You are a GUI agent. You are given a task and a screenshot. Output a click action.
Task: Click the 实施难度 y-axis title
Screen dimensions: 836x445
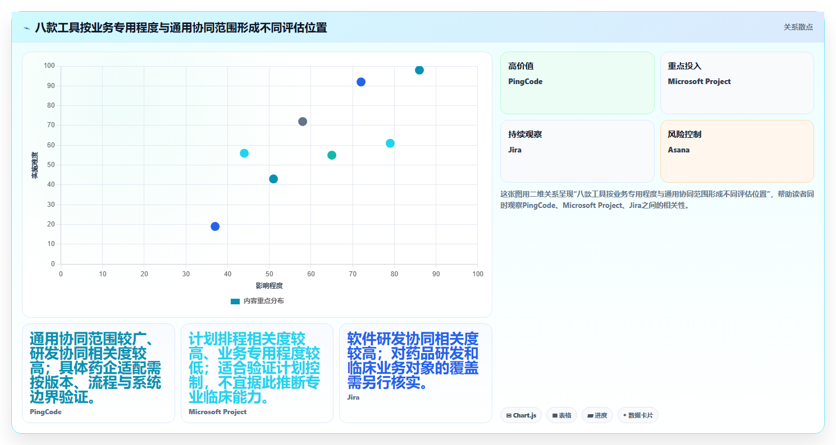[35, 165]
